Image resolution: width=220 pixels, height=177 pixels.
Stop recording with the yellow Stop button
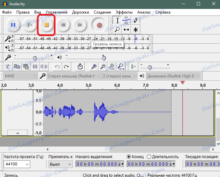[x=47, y=25]
